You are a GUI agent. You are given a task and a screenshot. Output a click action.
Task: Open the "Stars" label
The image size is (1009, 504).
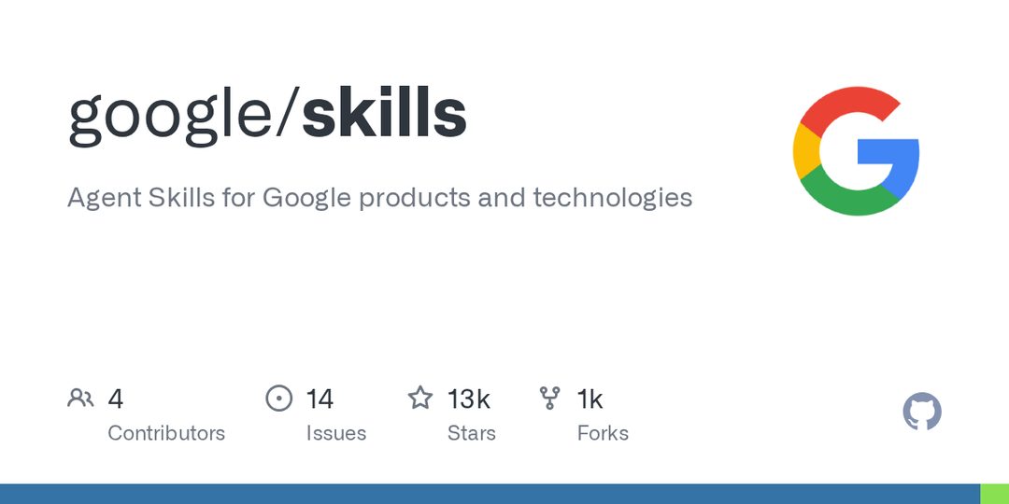pos(472,433)
